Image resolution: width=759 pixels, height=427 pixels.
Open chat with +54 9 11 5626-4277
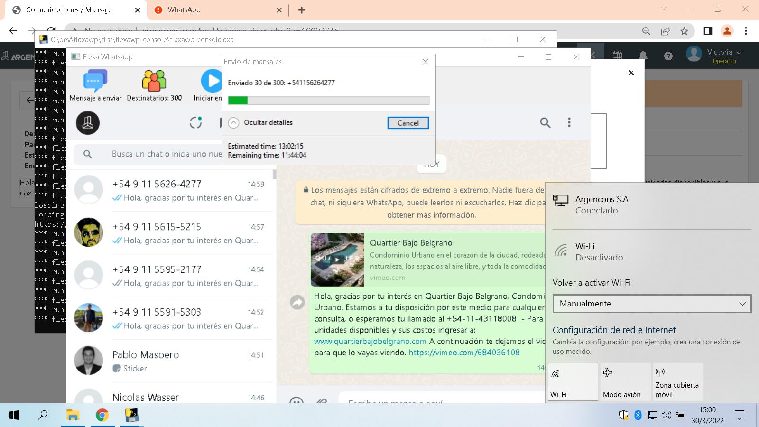coord(171,190)
